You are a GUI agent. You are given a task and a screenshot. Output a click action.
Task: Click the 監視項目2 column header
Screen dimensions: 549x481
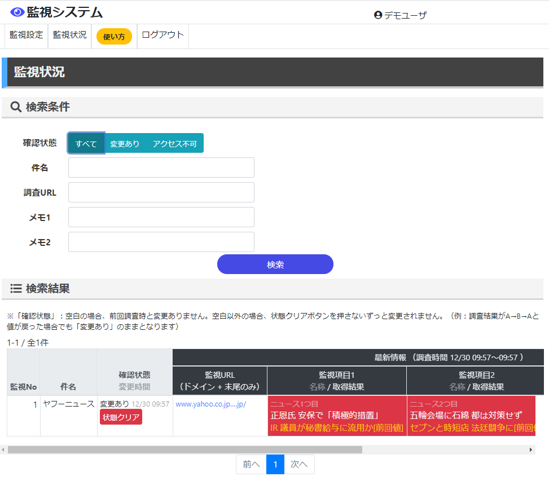point(476,381)
